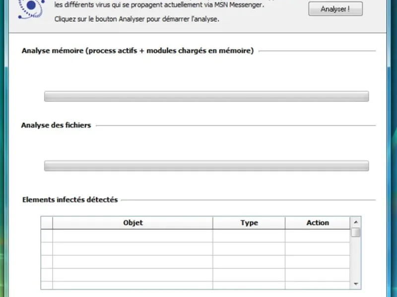This screenshot has width=397, height=297.
Task: Select the first row Type cell
Action: point(249,236)
